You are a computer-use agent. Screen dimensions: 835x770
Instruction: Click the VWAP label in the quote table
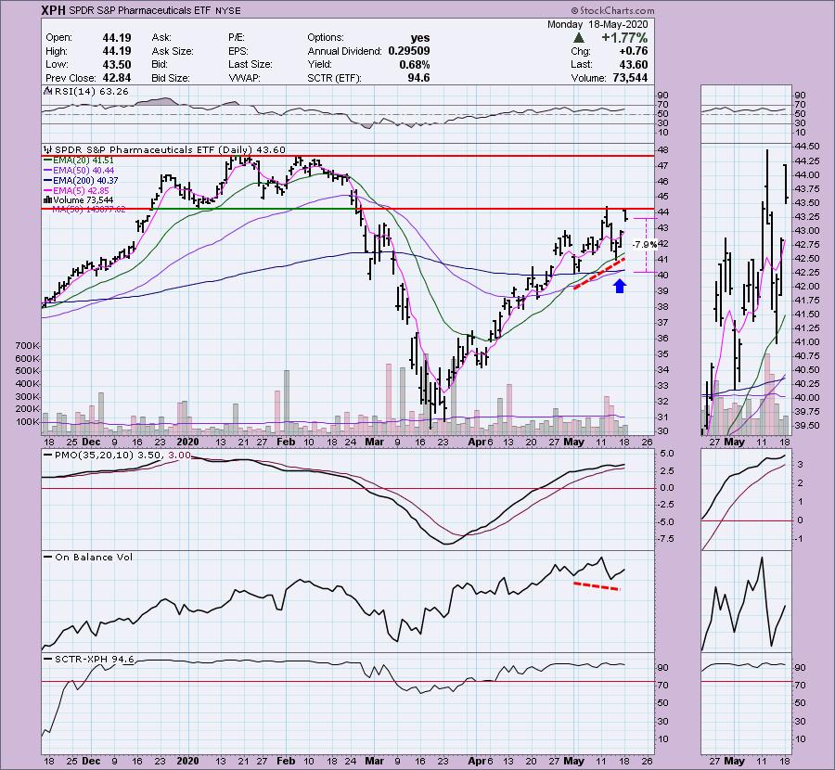coord(243,78)
